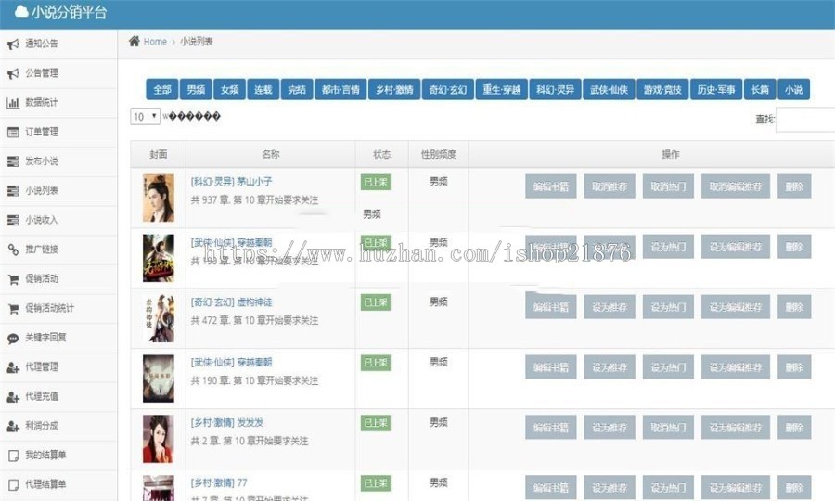Click the 性别频度 column header

click(438, 154)
